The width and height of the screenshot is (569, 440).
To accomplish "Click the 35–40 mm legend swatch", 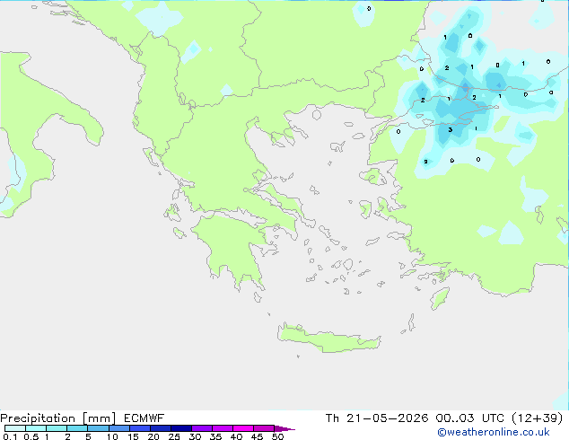I will point(222,428).
